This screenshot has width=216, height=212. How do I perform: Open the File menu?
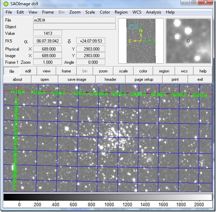tap(9, 12)
